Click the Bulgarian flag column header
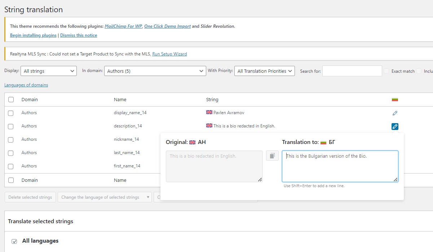This screenshot has width=433, height=252. 395,99
